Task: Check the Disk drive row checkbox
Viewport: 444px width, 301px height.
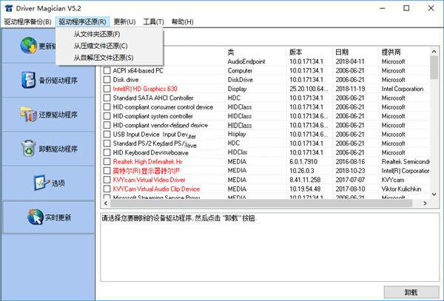Action: (x=107, y=79)
